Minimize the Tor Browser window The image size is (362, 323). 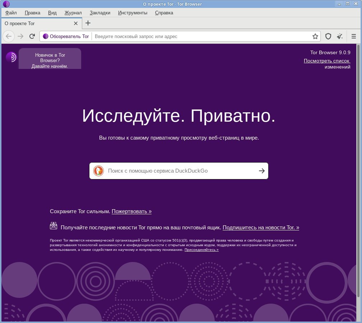339,4
